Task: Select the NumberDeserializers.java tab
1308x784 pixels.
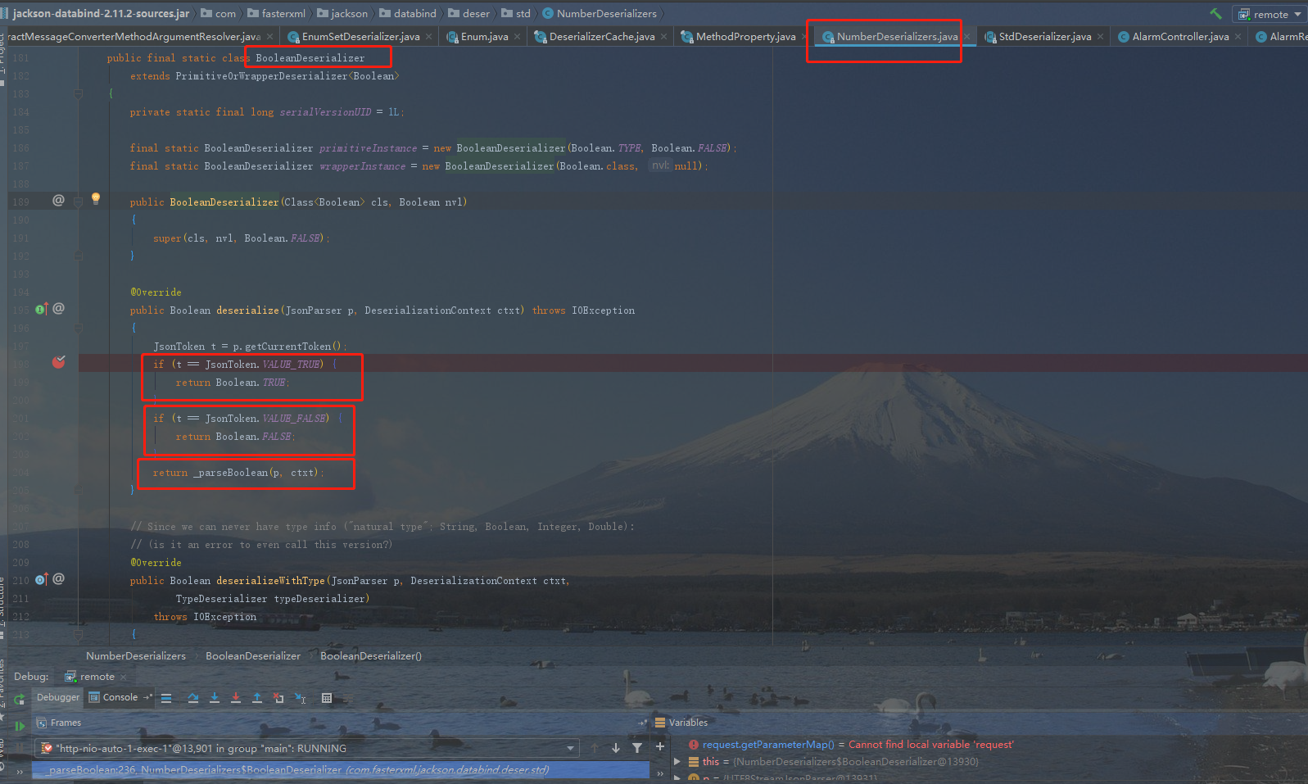Action: click(x=897, y=36)
